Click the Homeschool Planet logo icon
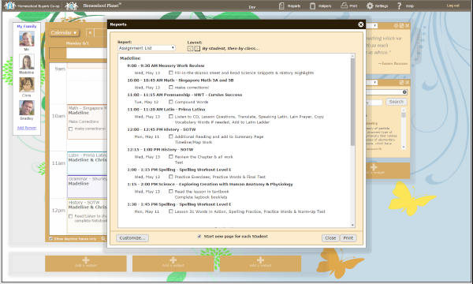The width and height of the screenshot is (473, 284). [x=72, y=6]
